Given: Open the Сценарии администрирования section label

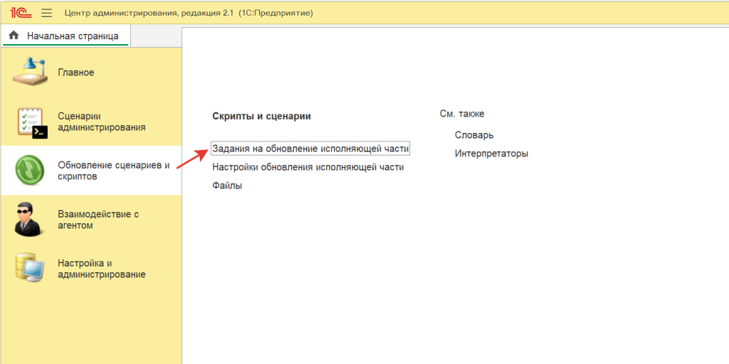Looking at the screenshot, I should pos(101,122).
